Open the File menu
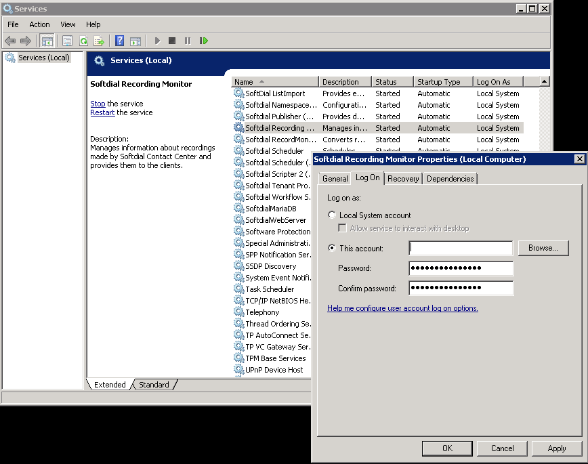Image resolution: width=588 pixels, height=464 pixels. [x=13, y=24]
